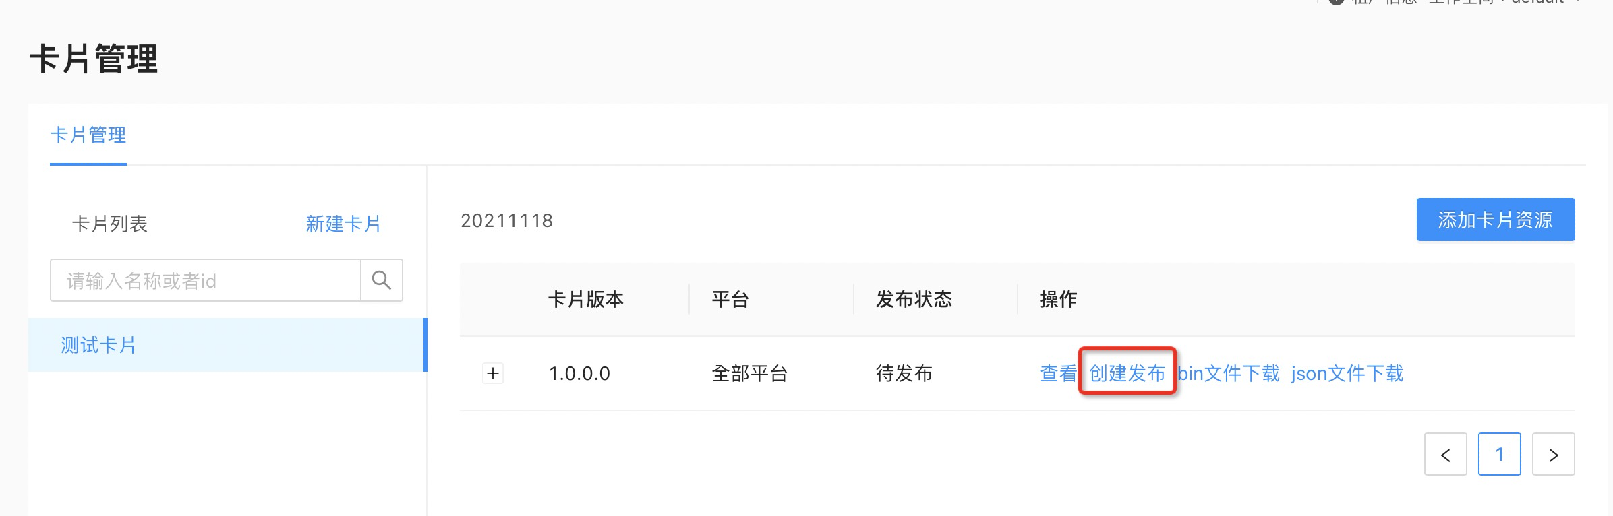Click the 卡片列表 sidebar heading

coord(110,224)
